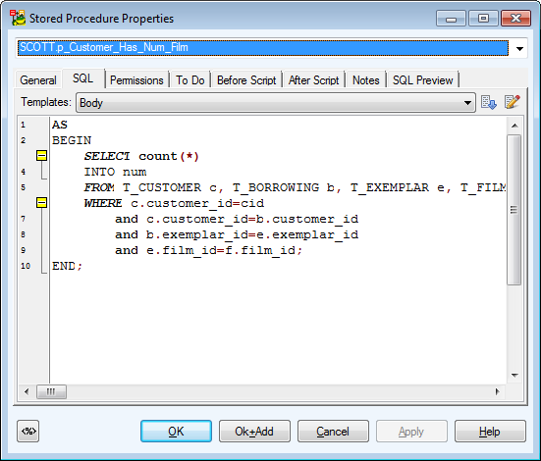Viewport: 541px width, 461px height.
Task: Click the SCOTT.p_Customer_Has_Num_Film name field
Action: [x=263, y=47]
